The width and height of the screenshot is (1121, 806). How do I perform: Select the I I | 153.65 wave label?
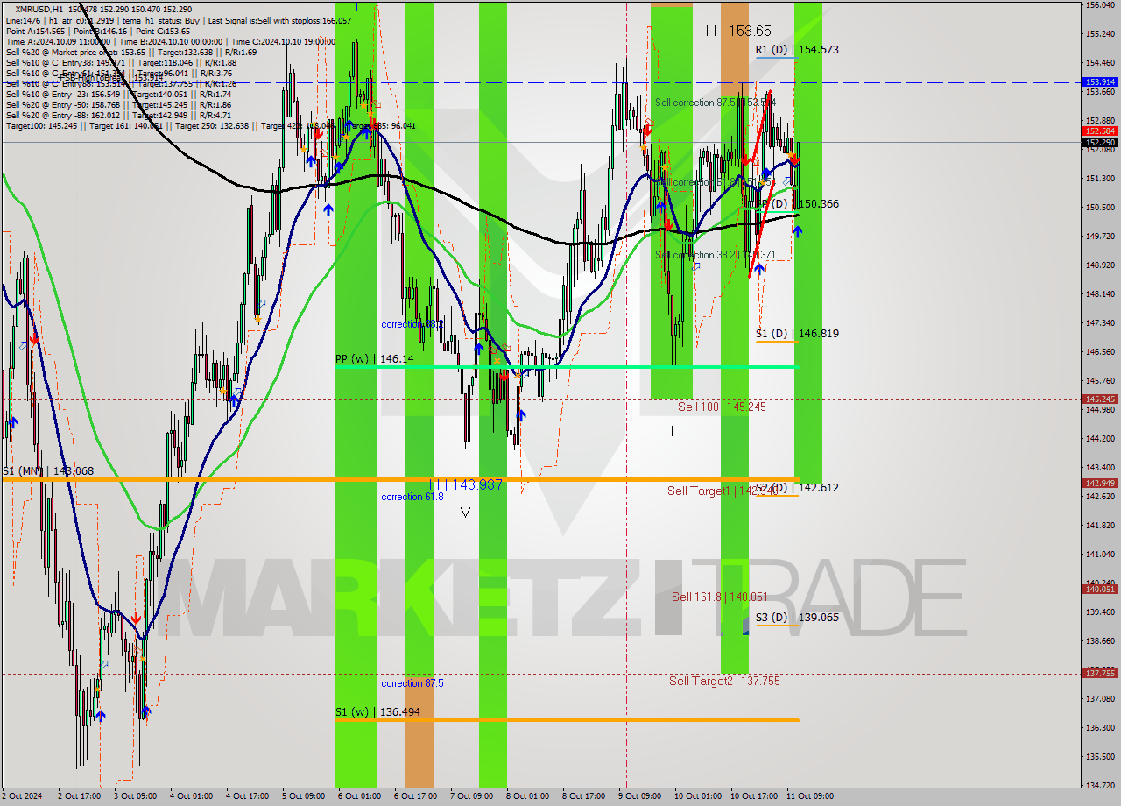(738, 31)
